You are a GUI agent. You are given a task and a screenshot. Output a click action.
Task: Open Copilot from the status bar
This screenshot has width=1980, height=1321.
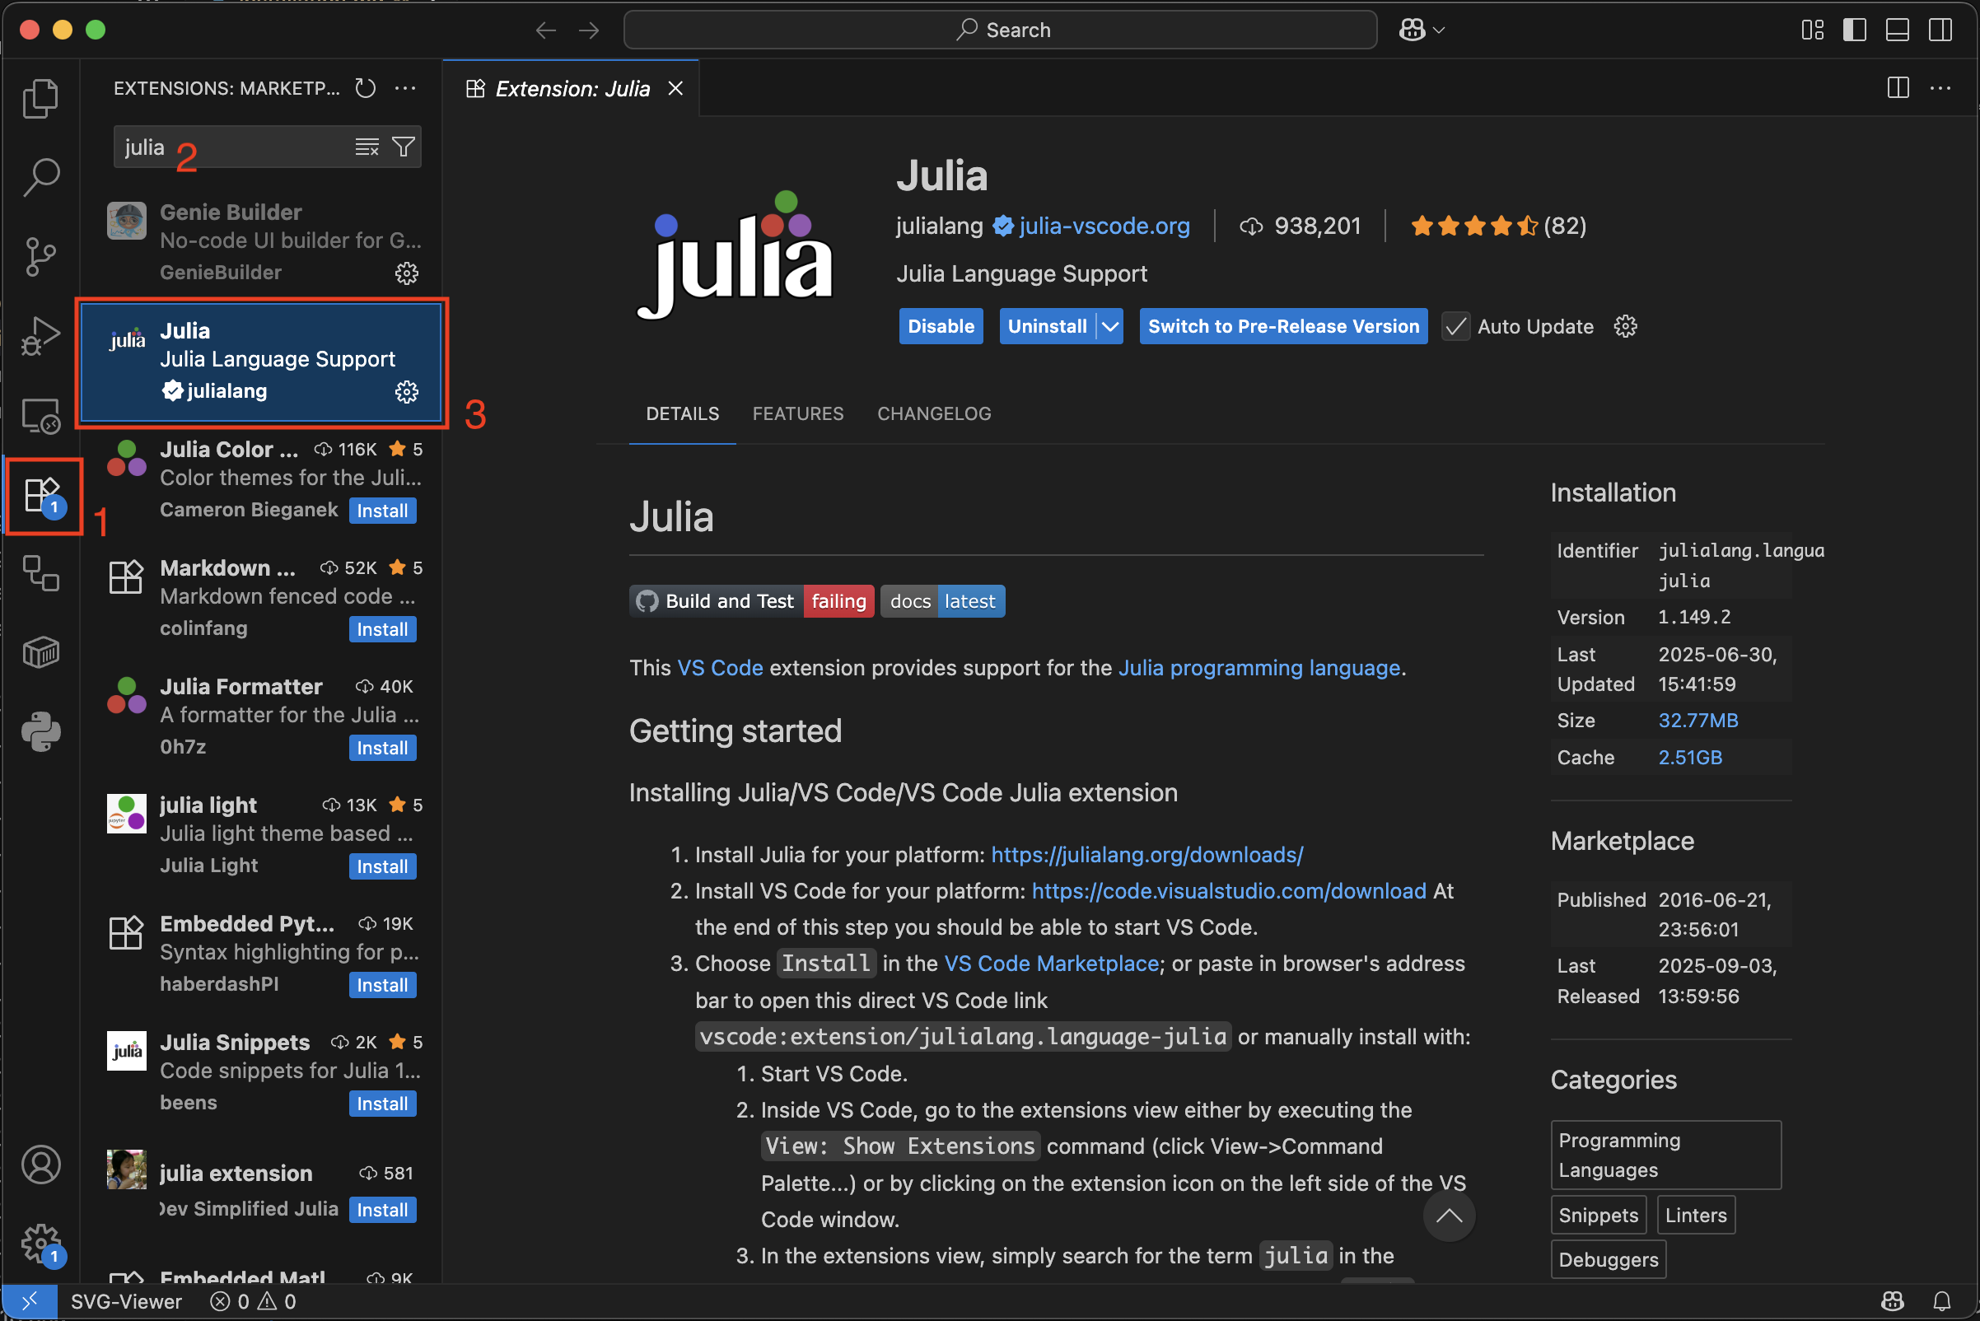click(x=1891, y=1300)
